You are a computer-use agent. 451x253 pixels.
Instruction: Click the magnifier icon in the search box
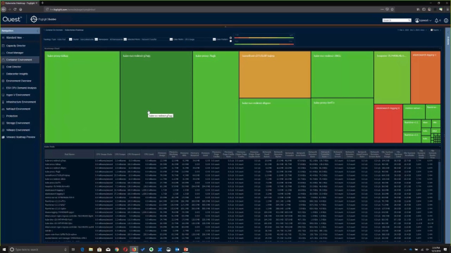(x=409, y=20)
